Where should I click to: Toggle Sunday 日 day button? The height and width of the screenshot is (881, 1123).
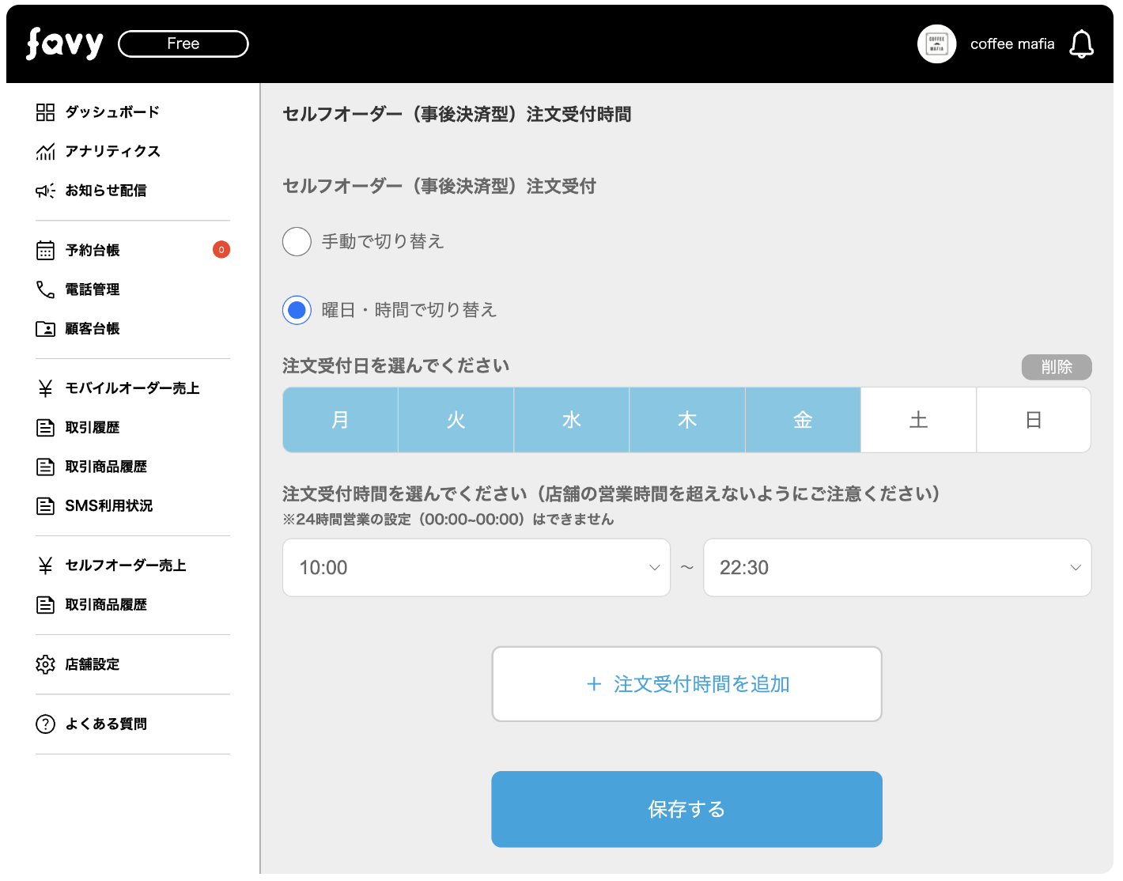click(1034, 420)
